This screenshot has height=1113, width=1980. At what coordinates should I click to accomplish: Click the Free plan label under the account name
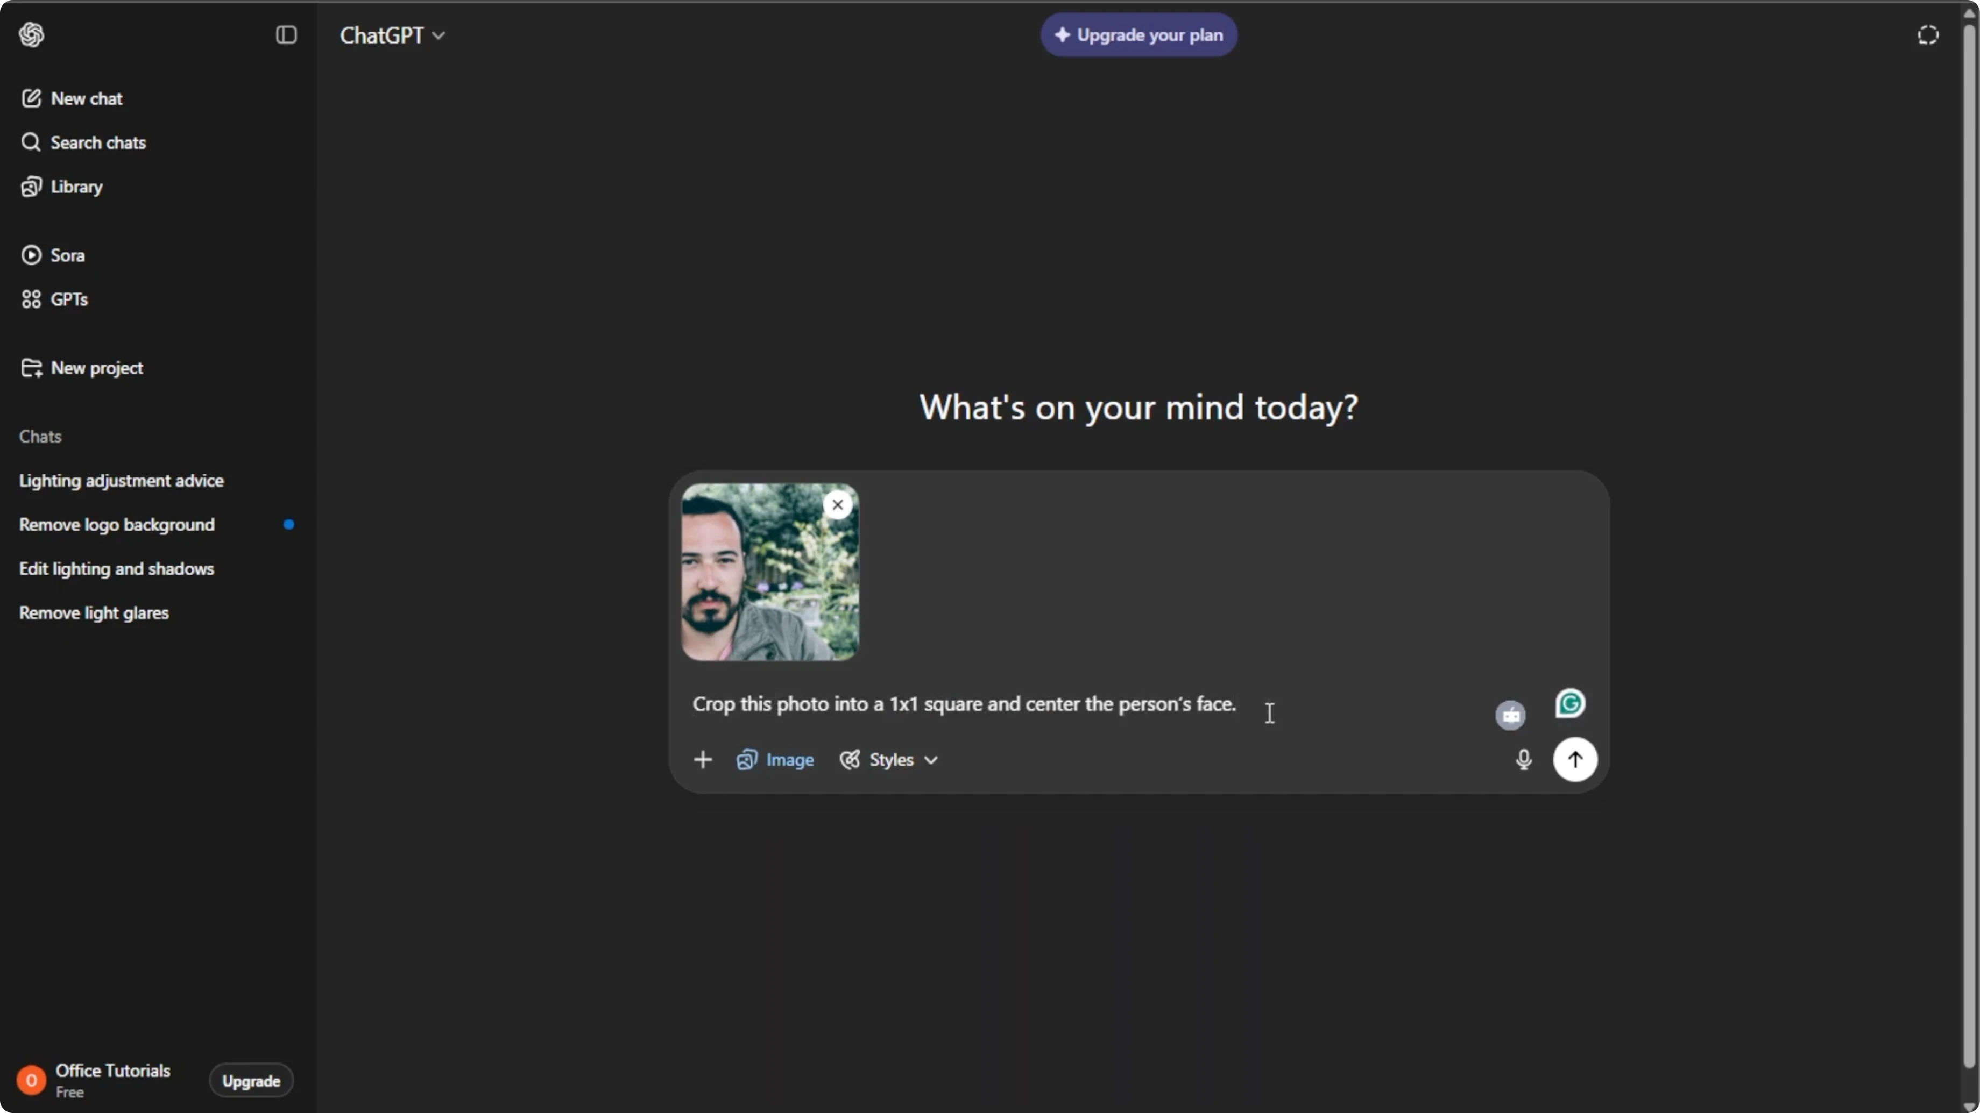coord(69,1092)
